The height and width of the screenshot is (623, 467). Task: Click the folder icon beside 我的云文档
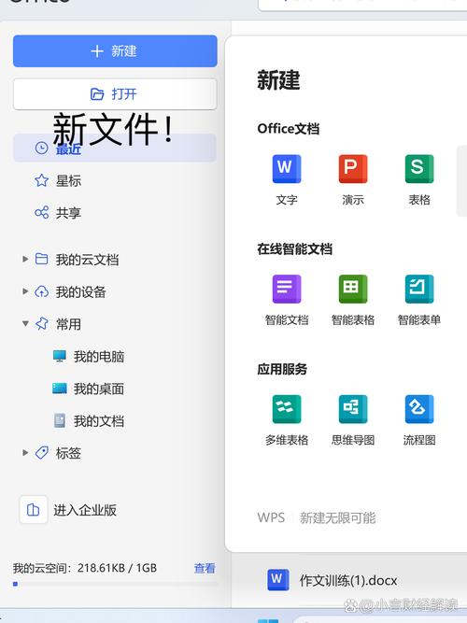pos(42,259)
